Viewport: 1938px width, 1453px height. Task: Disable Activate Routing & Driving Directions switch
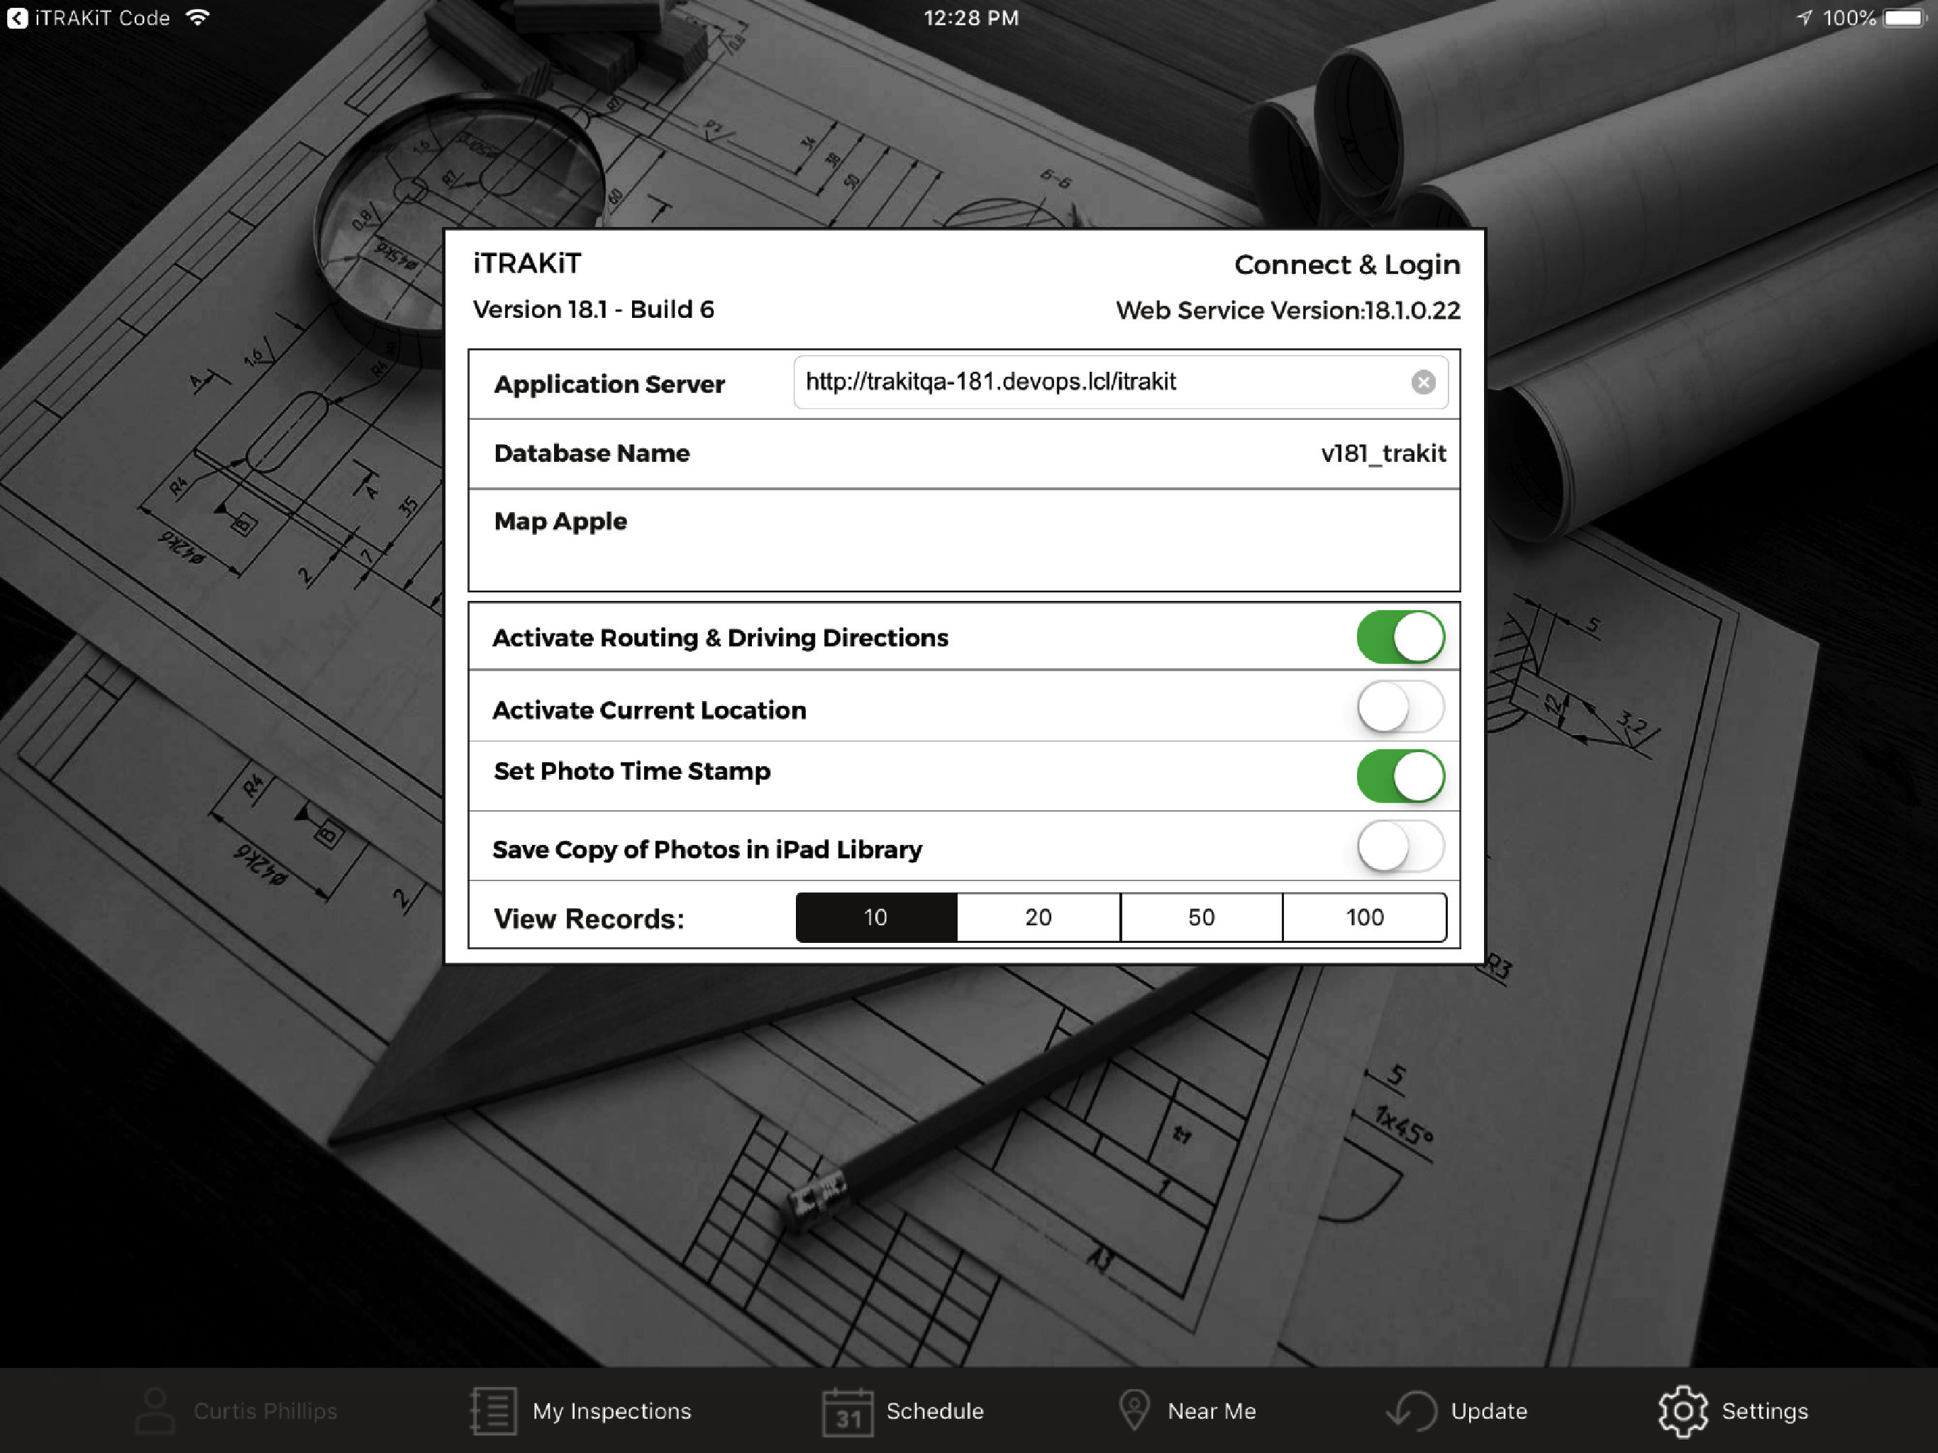click(x=1400, y=637)
